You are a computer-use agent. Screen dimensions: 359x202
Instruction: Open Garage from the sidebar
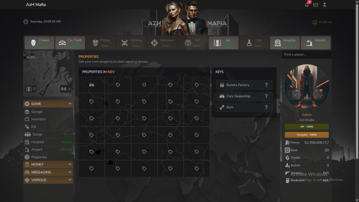(x=37, y=112)
